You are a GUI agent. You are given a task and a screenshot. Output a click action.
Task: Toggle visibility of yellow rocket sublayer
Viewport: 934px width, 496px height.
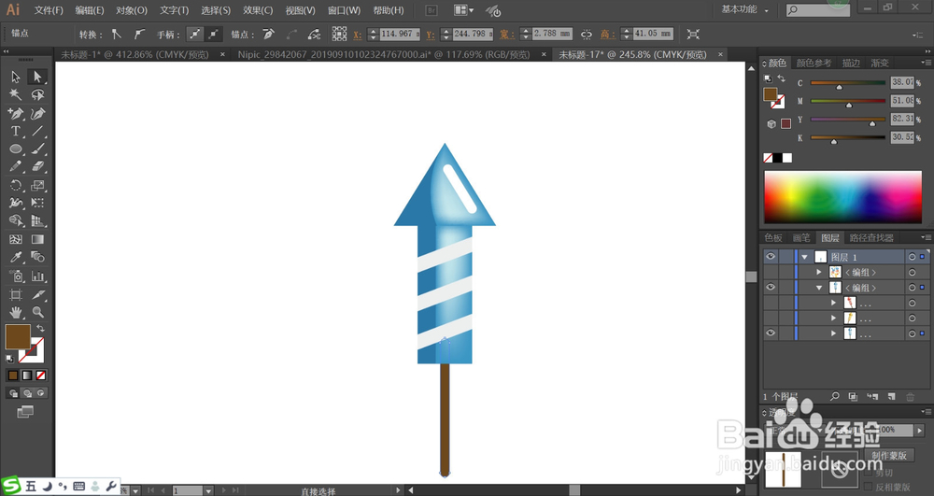(x=771, y=319)
